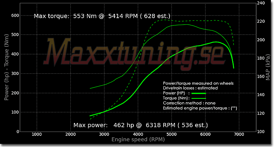
Task: Click the 'Max power: 462 hp @ 6318 RPM' text
Action: (124, 125)
